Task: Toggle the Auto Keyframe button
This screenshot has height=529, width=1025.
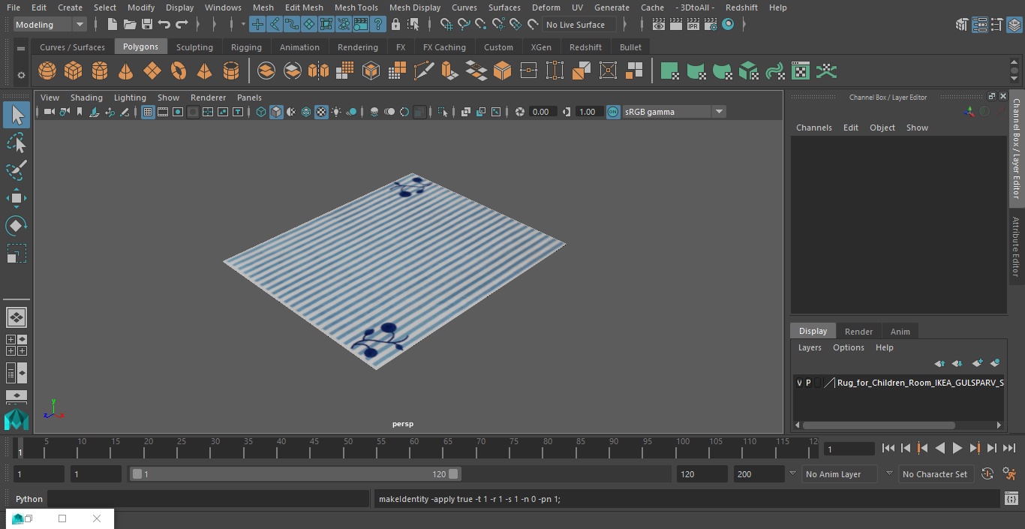Action: [987, 474]
